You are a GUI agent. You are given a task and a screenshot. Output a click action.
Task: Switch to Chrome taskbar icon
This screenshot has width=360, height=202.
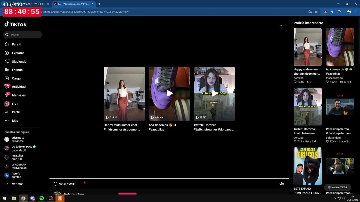23,198
